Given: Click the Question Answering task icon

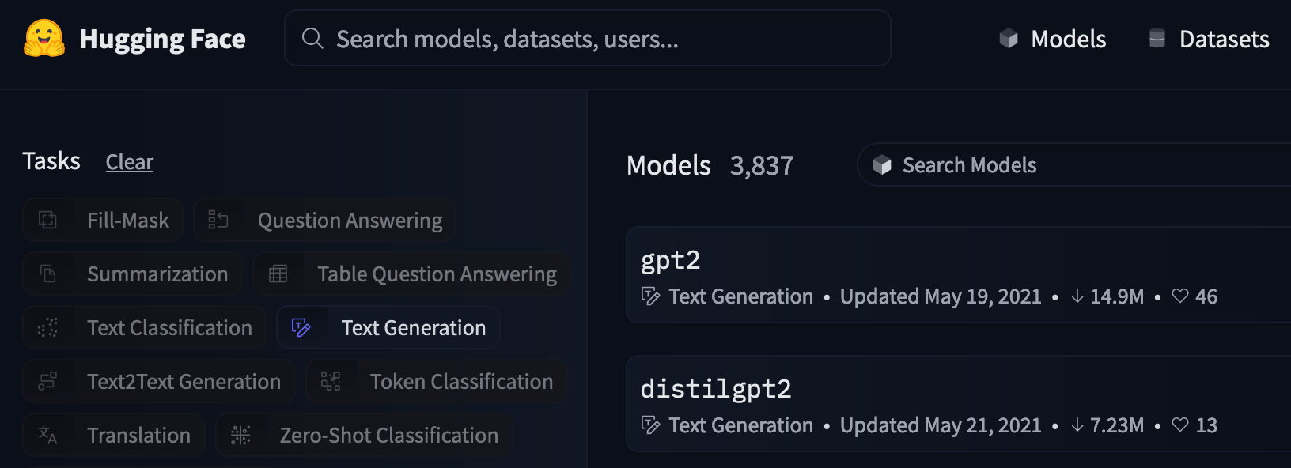Looking at the screenshot, I should 218,220.
